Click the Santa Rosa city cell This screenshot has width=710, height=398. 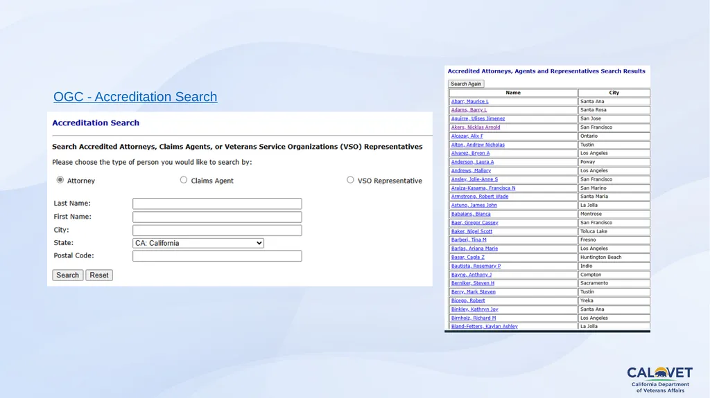(614, 110)
